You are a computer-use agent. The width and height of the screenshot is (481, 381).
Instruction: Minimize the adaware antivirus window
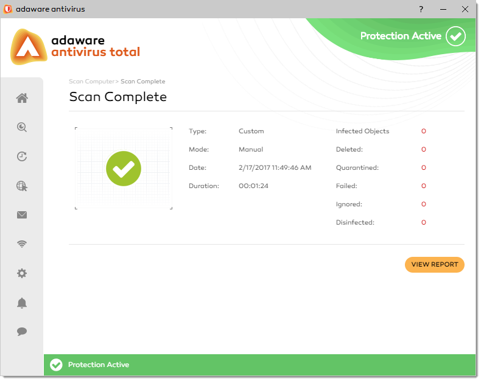443,10
